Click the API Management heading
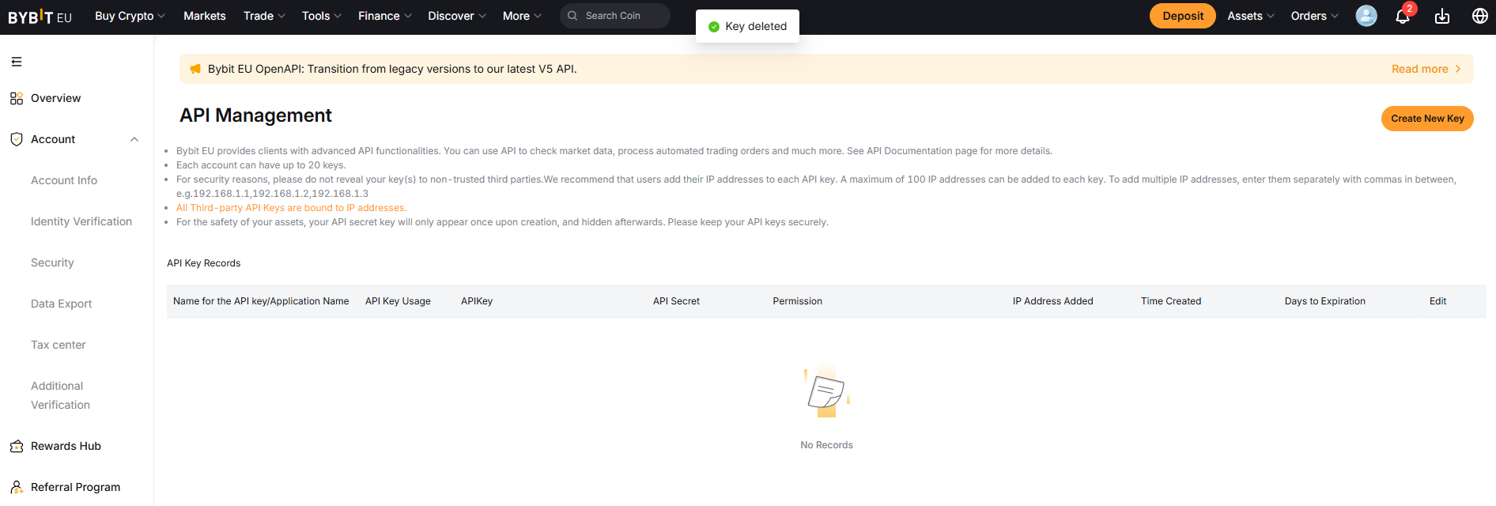The height and width of the screenshot is (506, 1496). tap(255, 115)
